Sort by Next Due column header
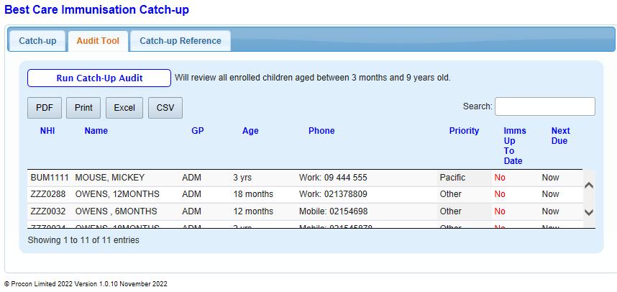 (x=560, y=136)
